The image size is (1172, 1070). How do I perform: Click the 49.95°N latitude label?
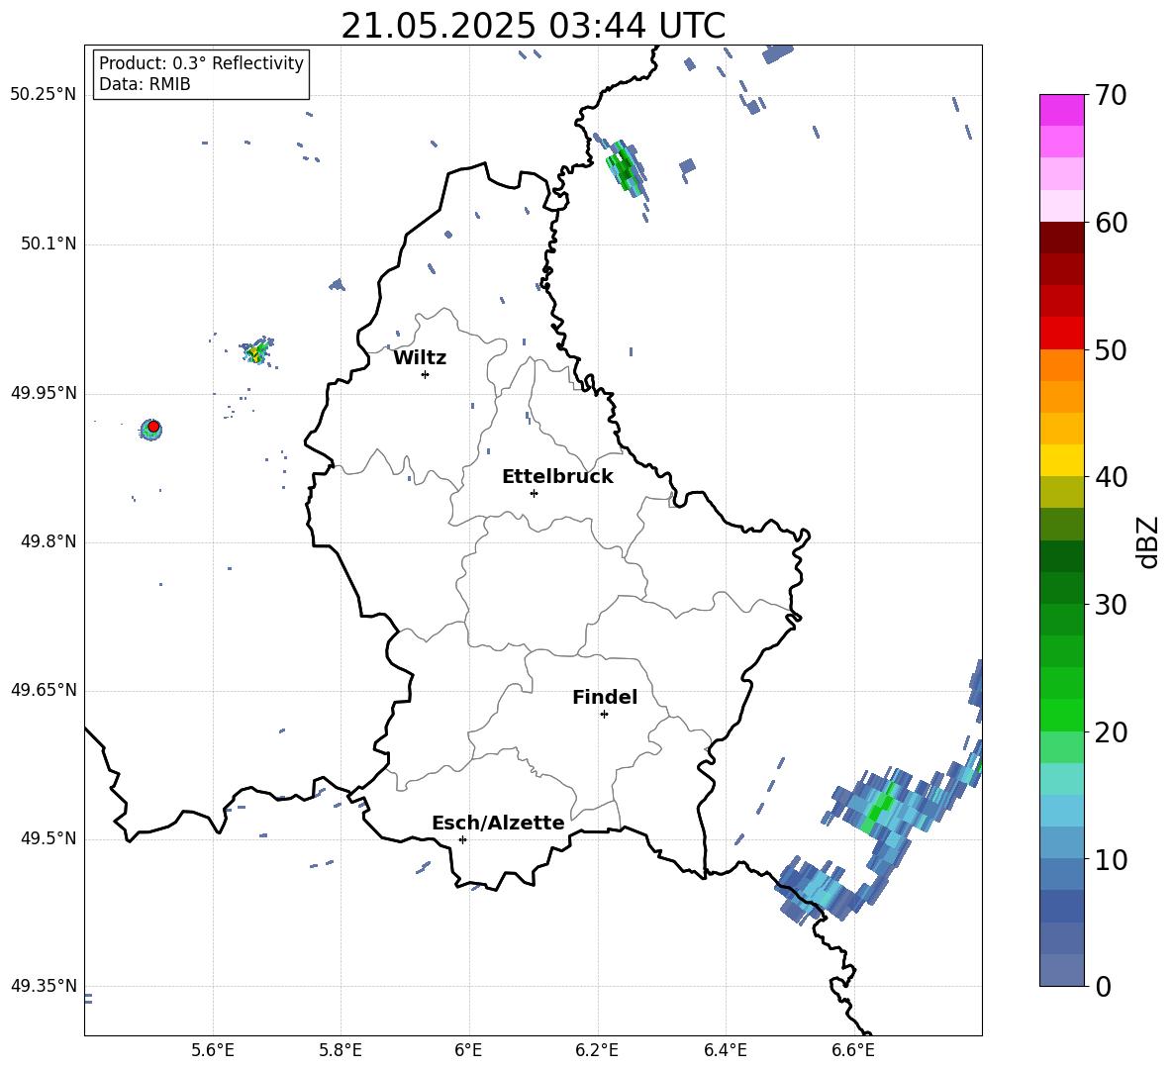[x=44, y=392]
